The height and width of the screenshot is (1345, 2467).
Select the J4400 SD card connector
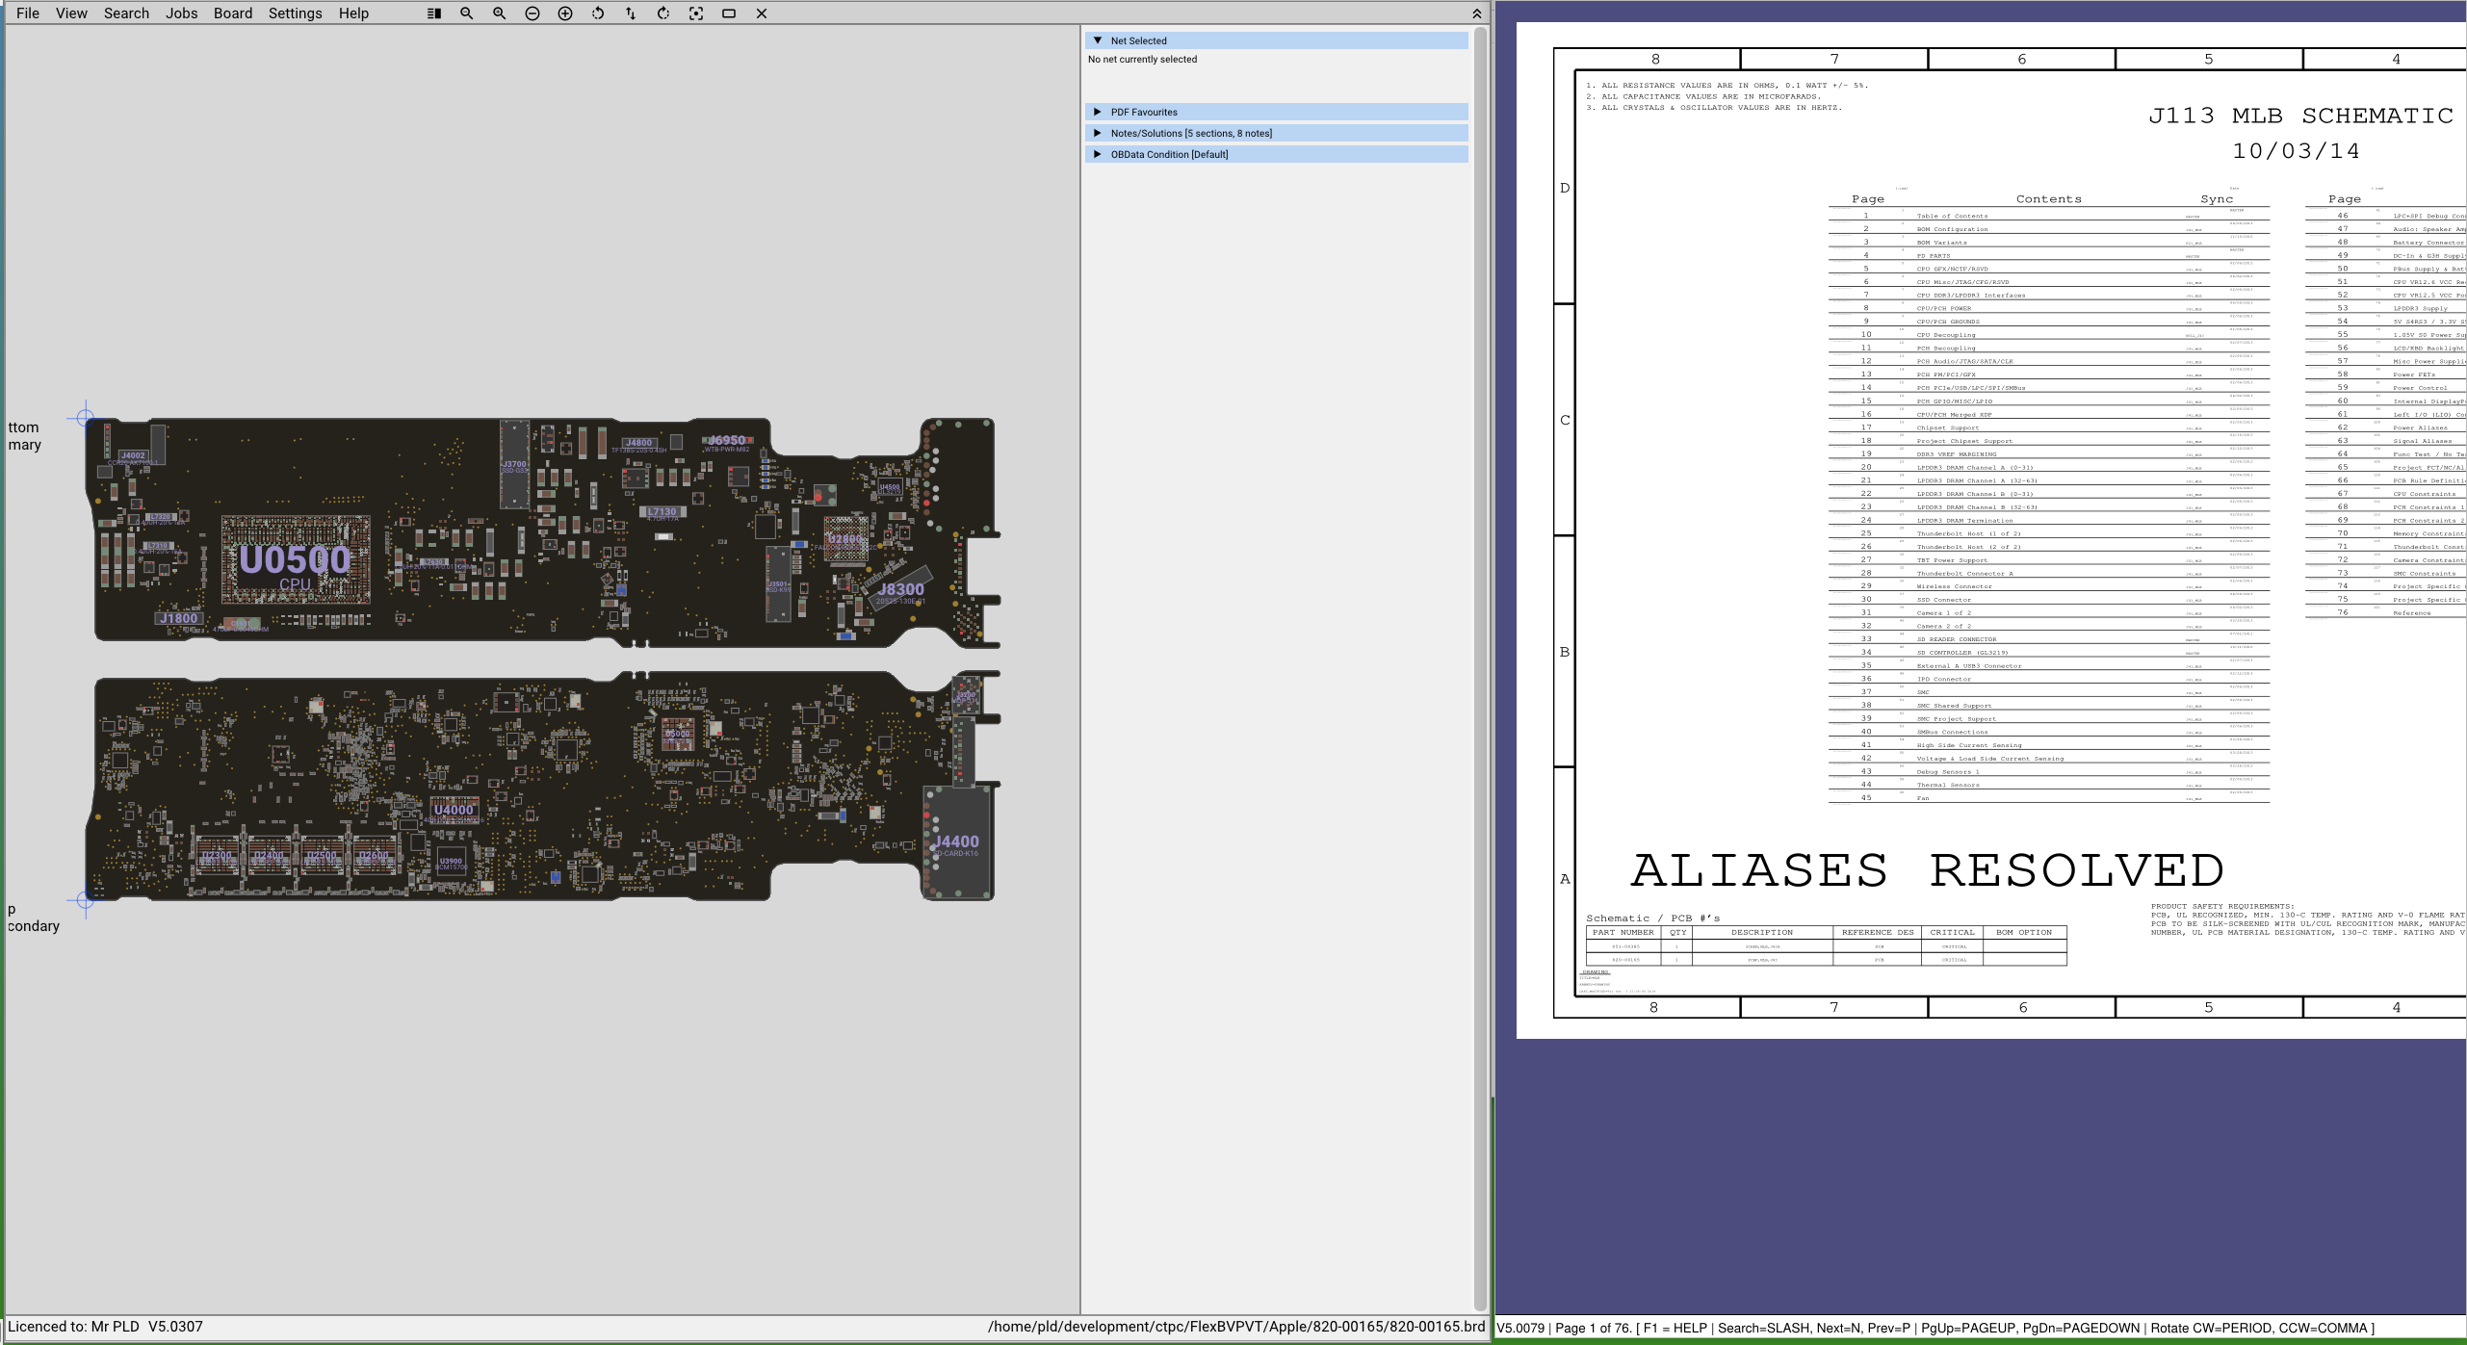point(956,842)
